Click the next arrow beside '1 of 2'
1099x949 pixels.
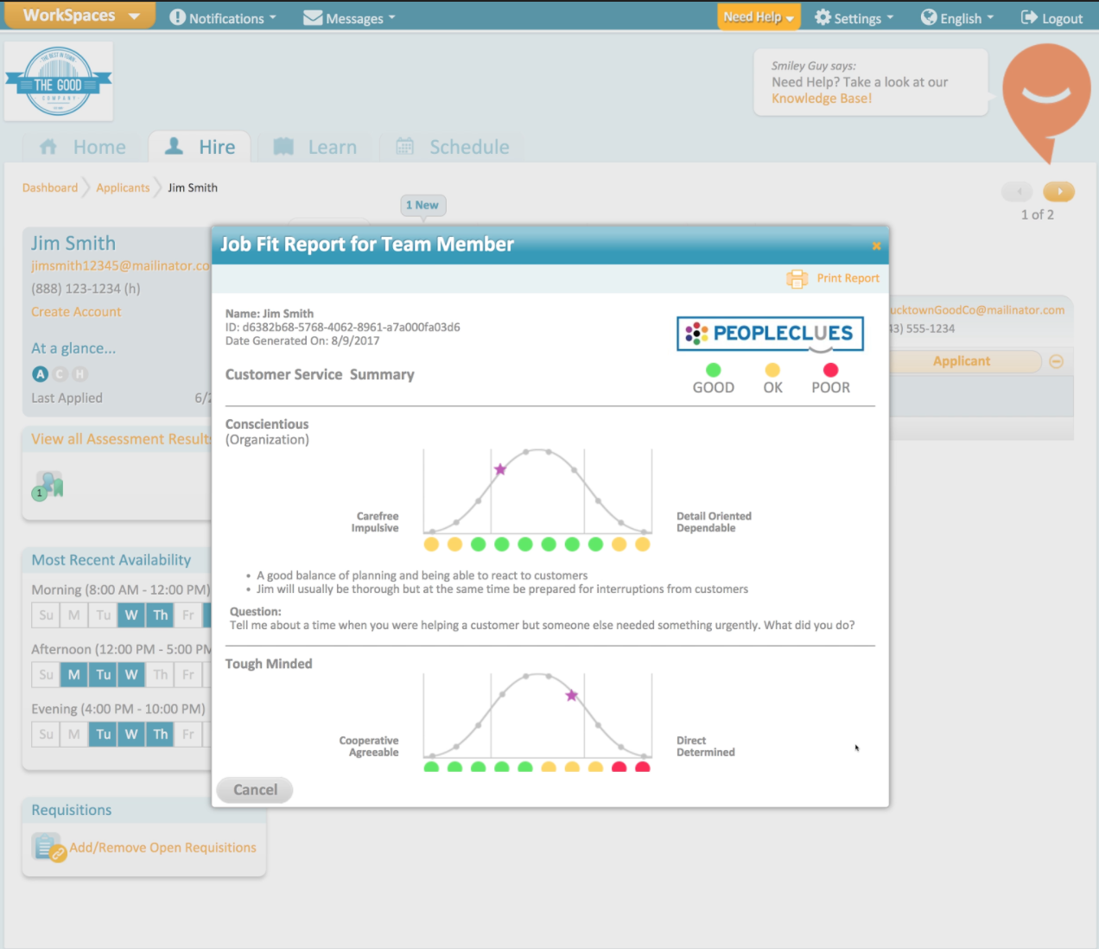tap(1059, 191)
